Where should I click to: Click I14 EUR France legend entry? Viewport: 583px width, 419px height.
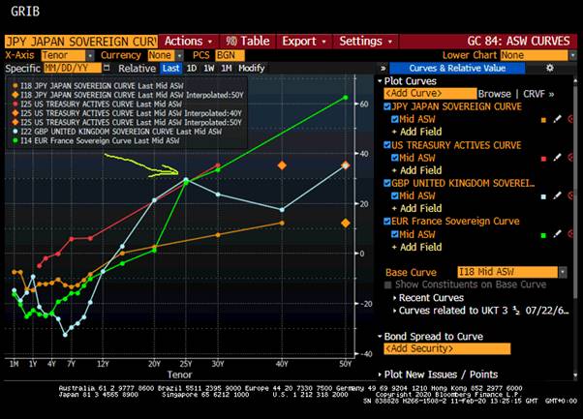point(96,140)
